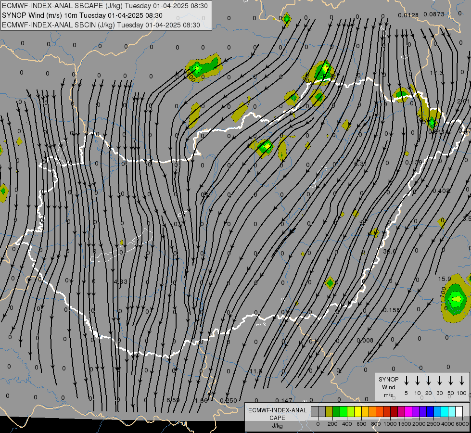This screenshot has width=471, height=433.
Task: Click the 200 tick label on CAPE scale
Action: pyautogui.click(x=332, y=424)
